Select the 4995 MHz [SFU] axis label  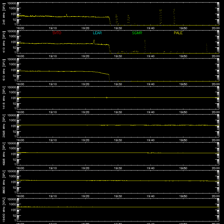pos(4,154)
